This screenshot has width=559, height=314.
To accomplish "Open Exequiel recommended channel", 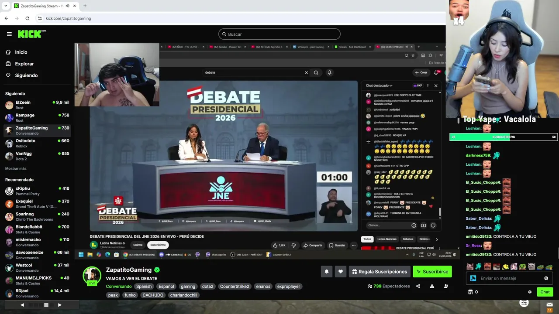I will coord(37,203).
